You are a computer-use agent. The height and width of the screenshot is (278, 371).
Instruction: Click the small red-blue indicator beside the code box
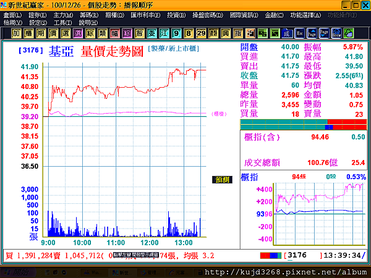click(271, 256)
